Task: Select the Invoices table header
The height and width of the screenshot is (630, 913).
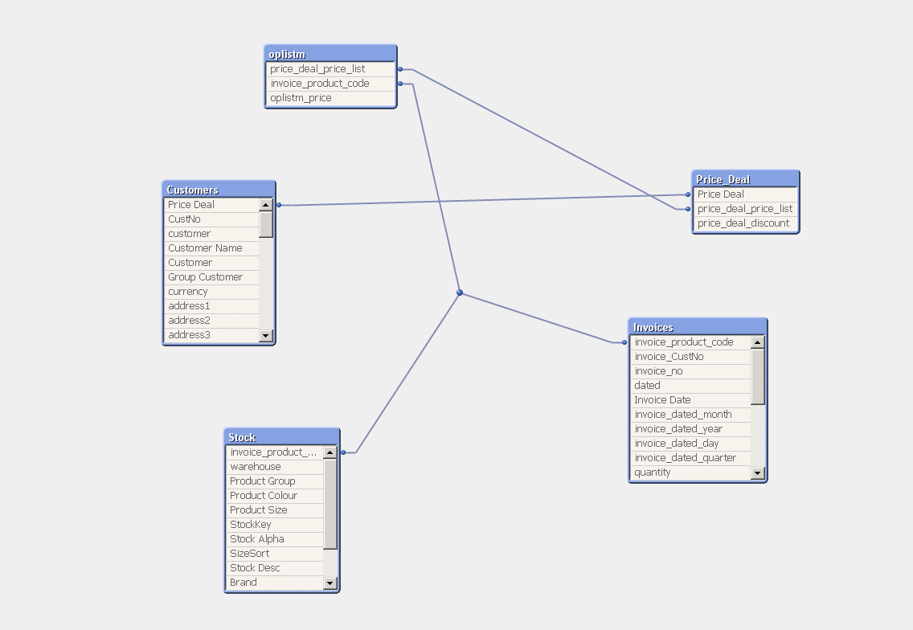Action: (x=698, y=326)
